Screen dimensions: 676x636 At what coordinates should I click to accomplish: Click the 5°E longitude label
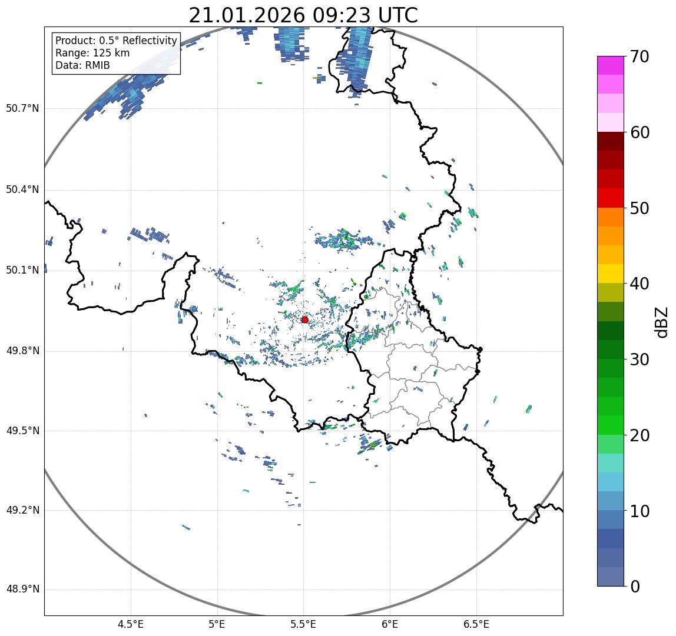pos(217,624)
